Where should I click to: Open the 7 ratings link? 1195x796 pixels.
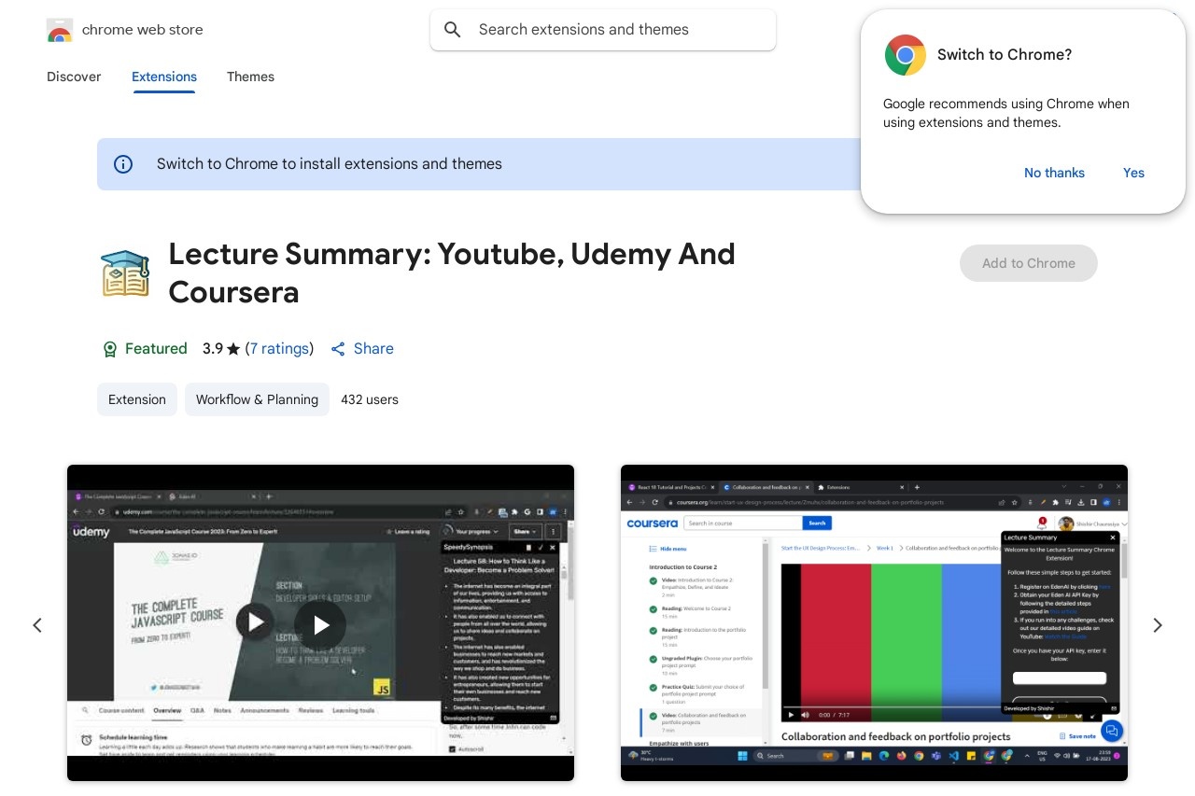(x=280, y=349)
